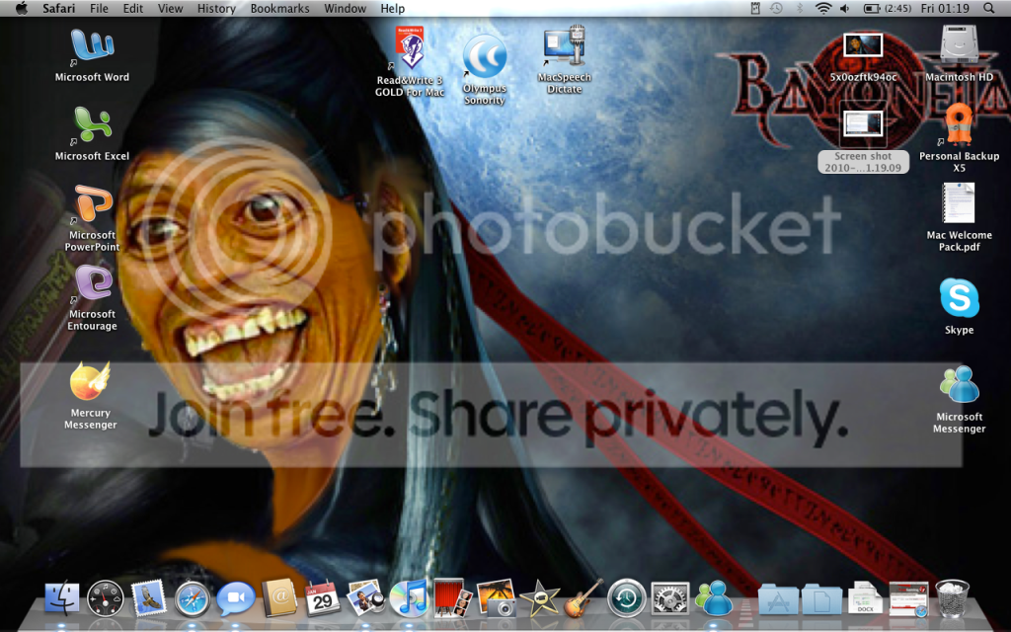Click the Time Machine menu bar icon
1011x632 pixels.
point(777,8)
